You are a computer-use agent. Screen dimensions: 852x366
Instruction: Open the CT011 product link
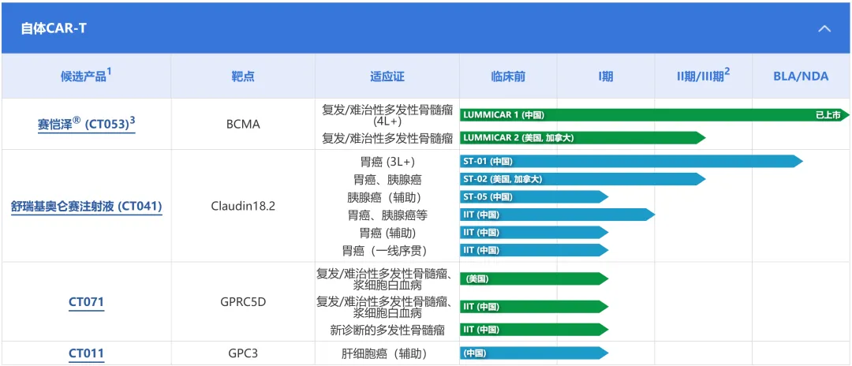click(x=87, y=355)
